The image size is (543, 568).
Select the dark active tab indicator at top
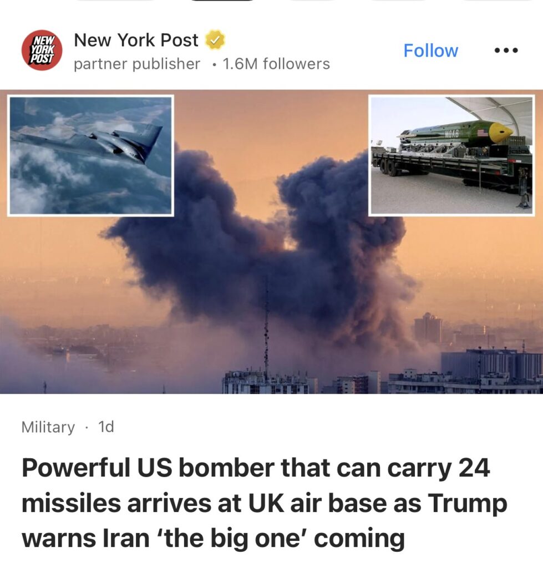pyautogui.click(x=222, y=1)
